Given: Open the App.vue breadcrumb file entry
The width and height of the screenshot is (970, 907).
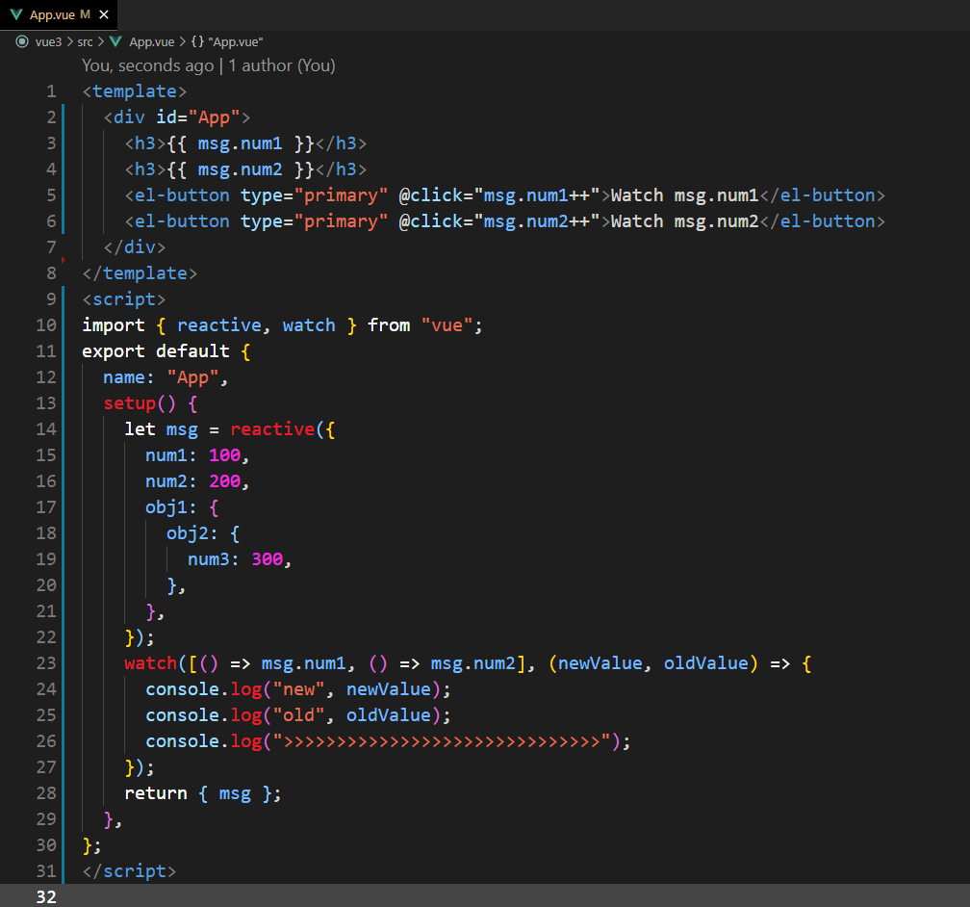Looking at the screenshot, I should 152,42.
